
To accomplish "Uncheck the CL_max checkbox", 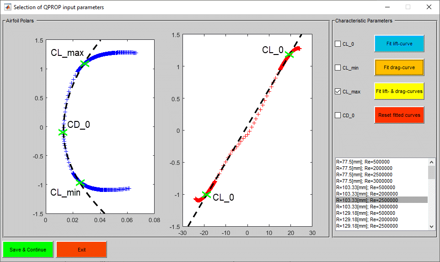I will pyautogui.click(x=338, y=92).
